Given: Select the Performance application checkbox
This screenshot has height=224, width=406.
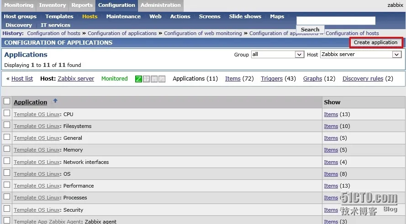Looking at the screenshot, I should click(x=7, y=185).
